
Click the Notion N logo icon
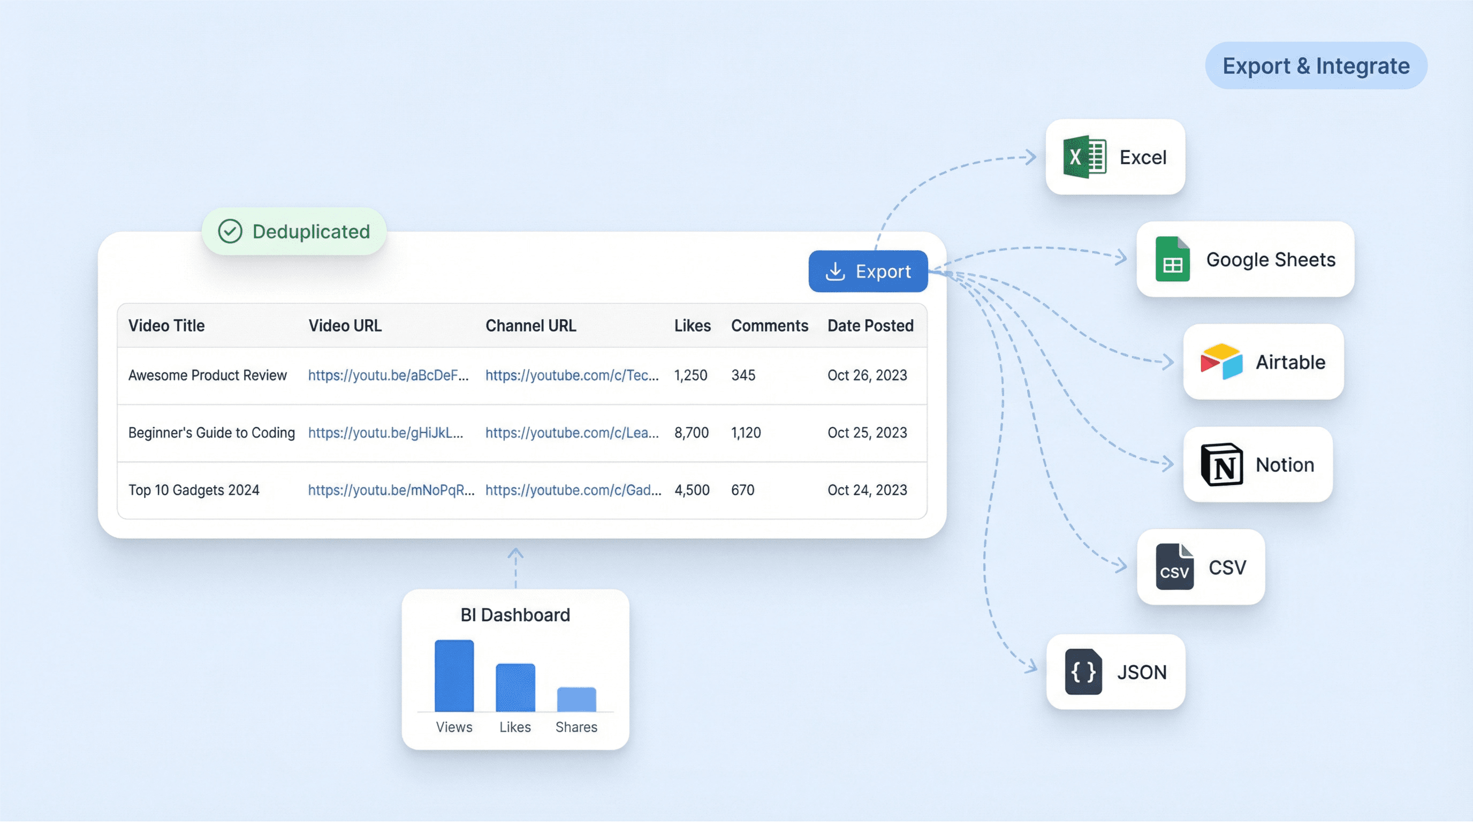[x=1222, y=464]
